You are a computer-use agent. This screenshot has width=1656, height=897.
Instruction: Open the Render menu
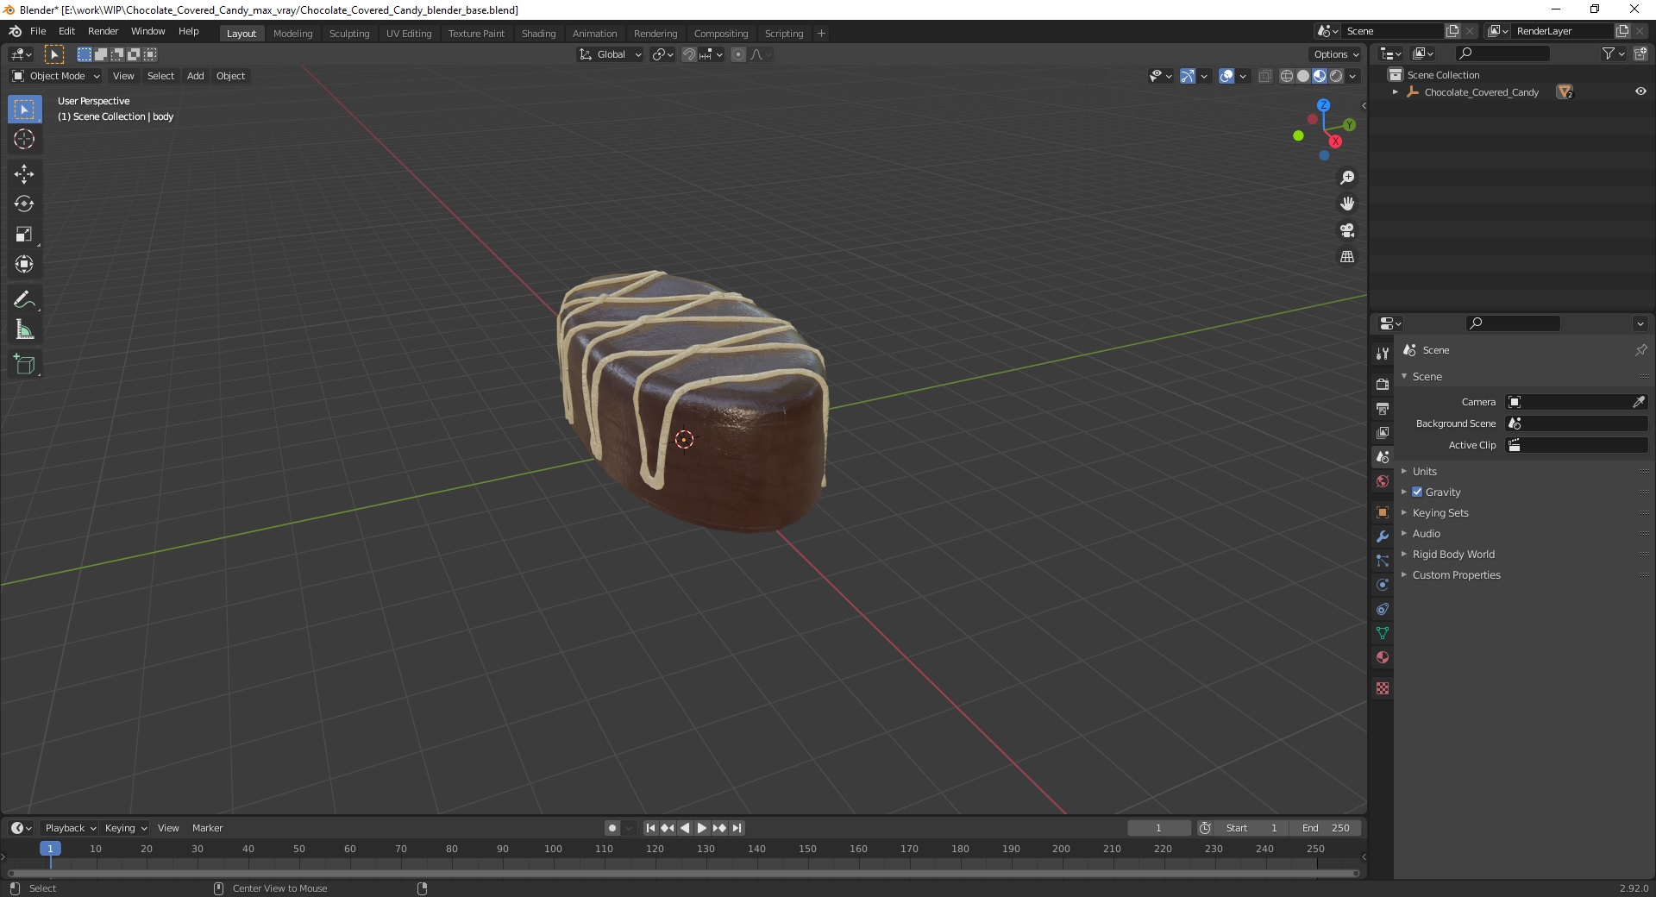tap(103, 31)
